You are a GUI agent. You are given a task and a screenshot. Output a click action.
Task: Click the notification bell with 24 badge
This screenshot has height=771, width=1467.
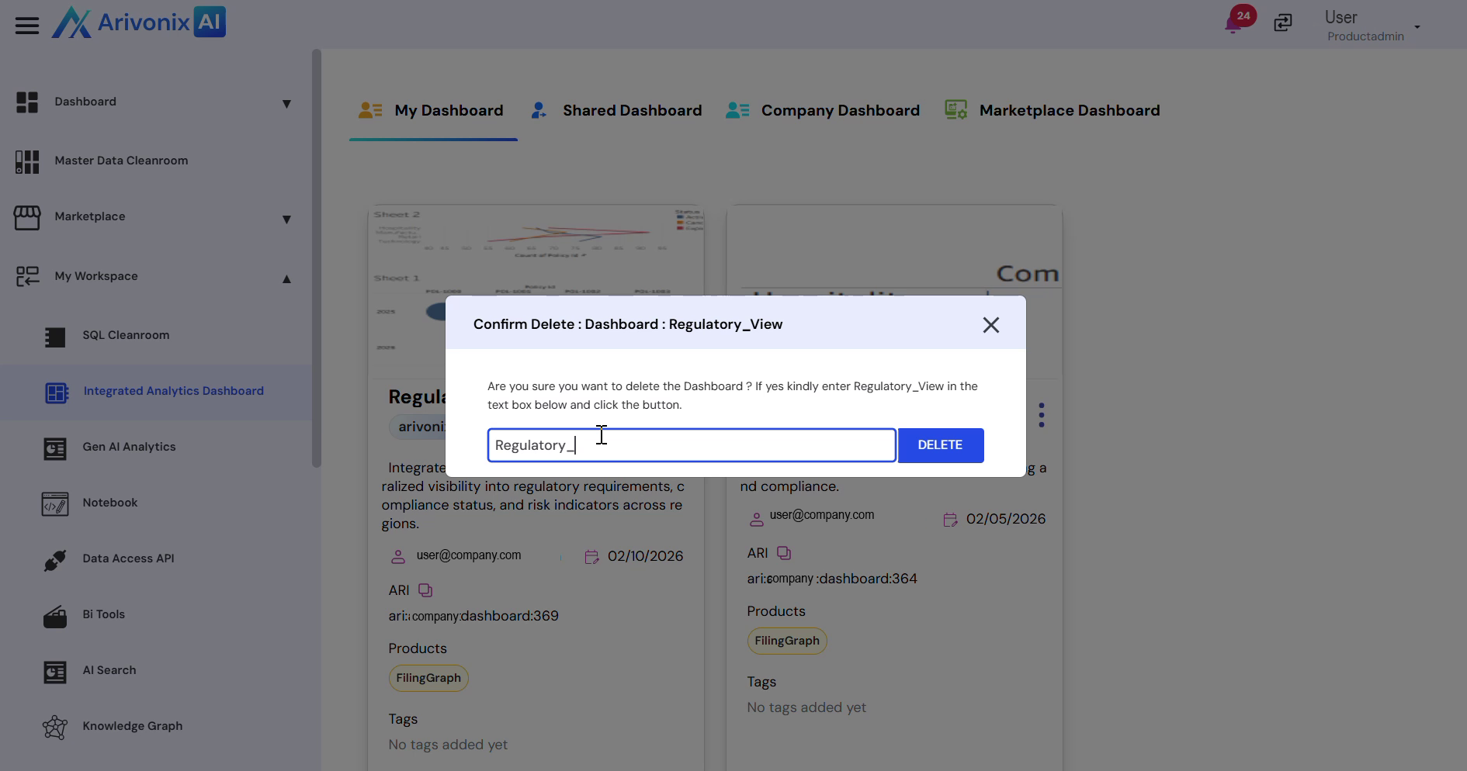pyautogui.click(x=1233, y=23)
